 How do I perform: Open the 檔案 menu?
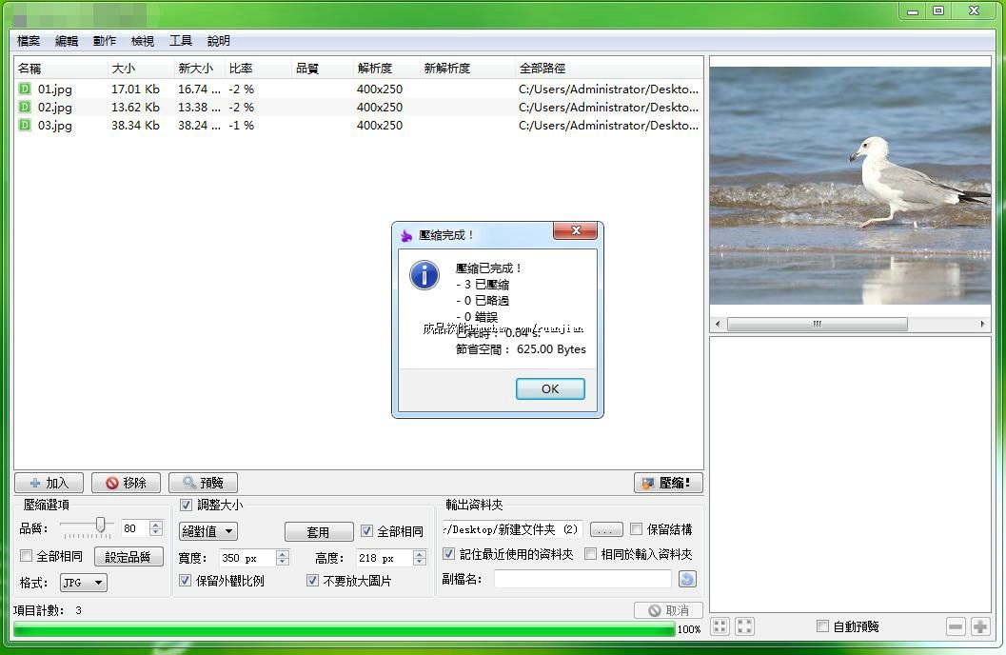(x=29, y=41)
